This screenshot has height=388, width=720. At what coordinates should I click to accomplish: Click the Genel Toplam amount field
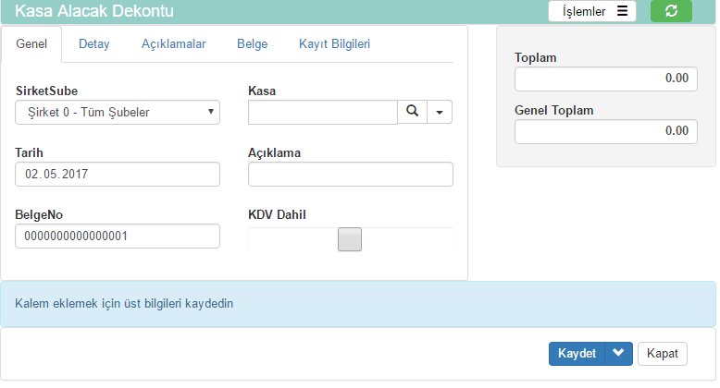pos(605,132)
